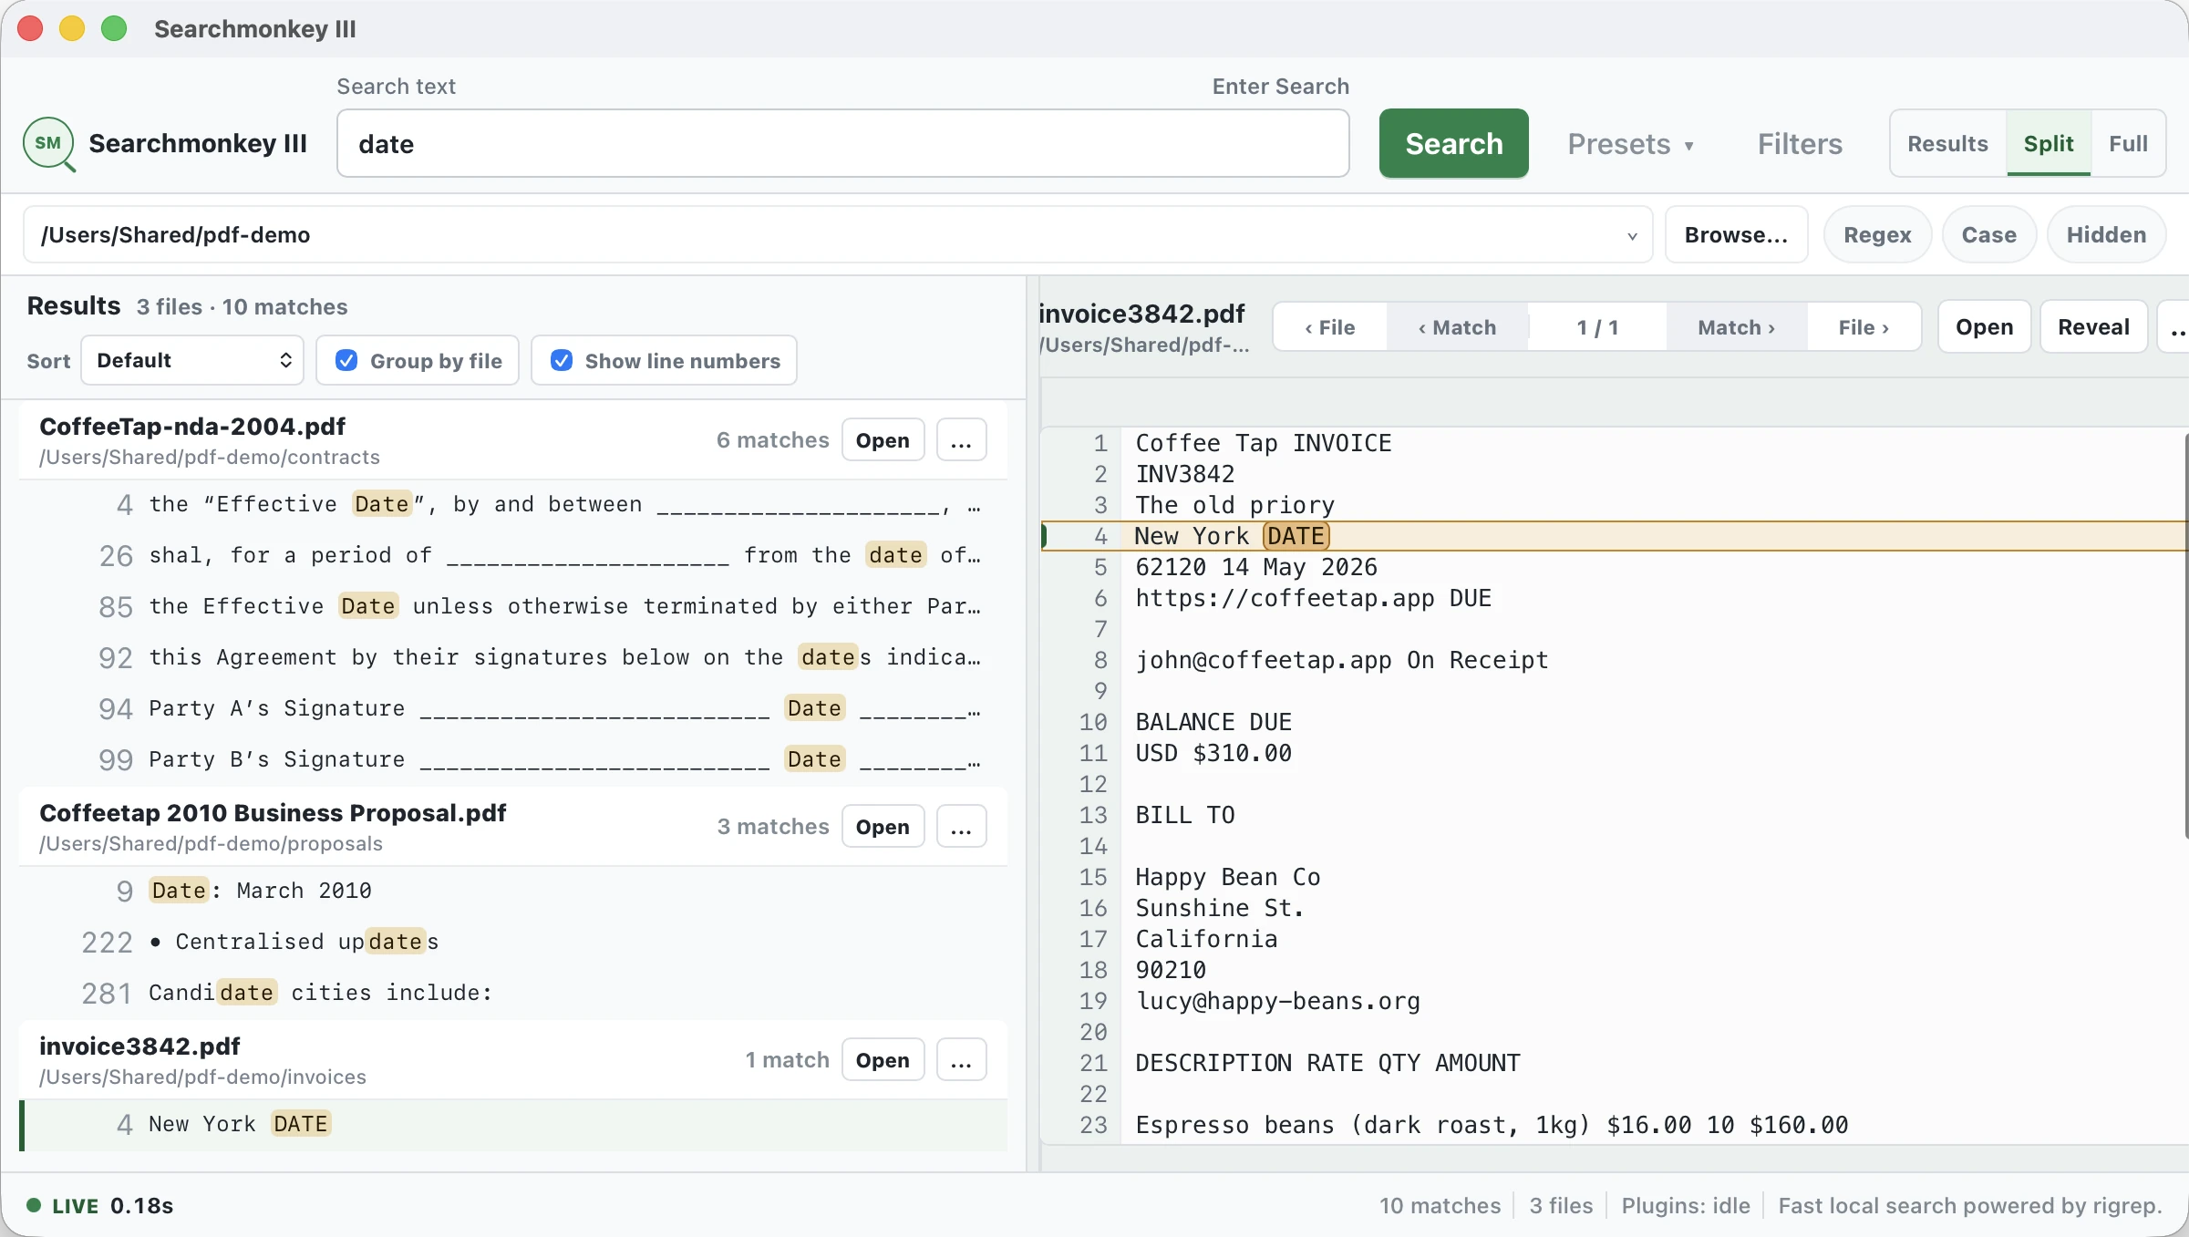Click the Browse... button
2189x1237 pixels.
coord(1736,235)
